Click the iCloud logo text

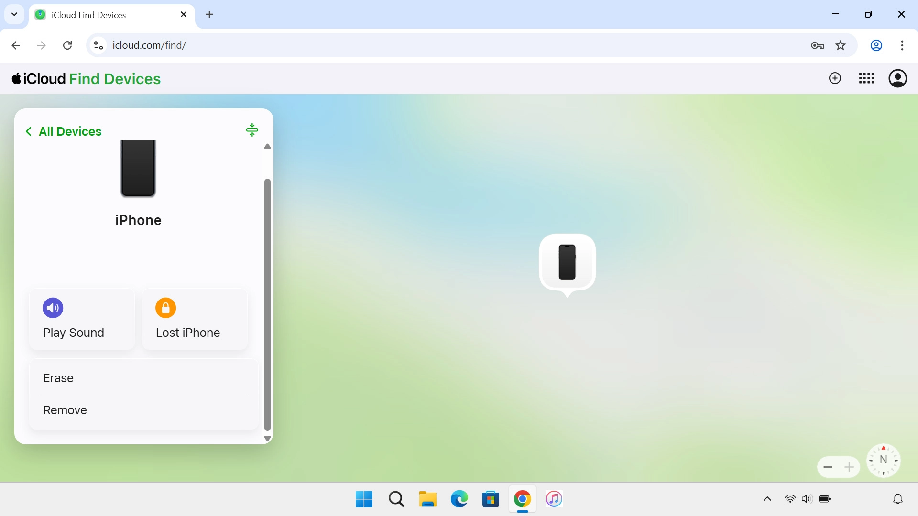pos(39,79)
